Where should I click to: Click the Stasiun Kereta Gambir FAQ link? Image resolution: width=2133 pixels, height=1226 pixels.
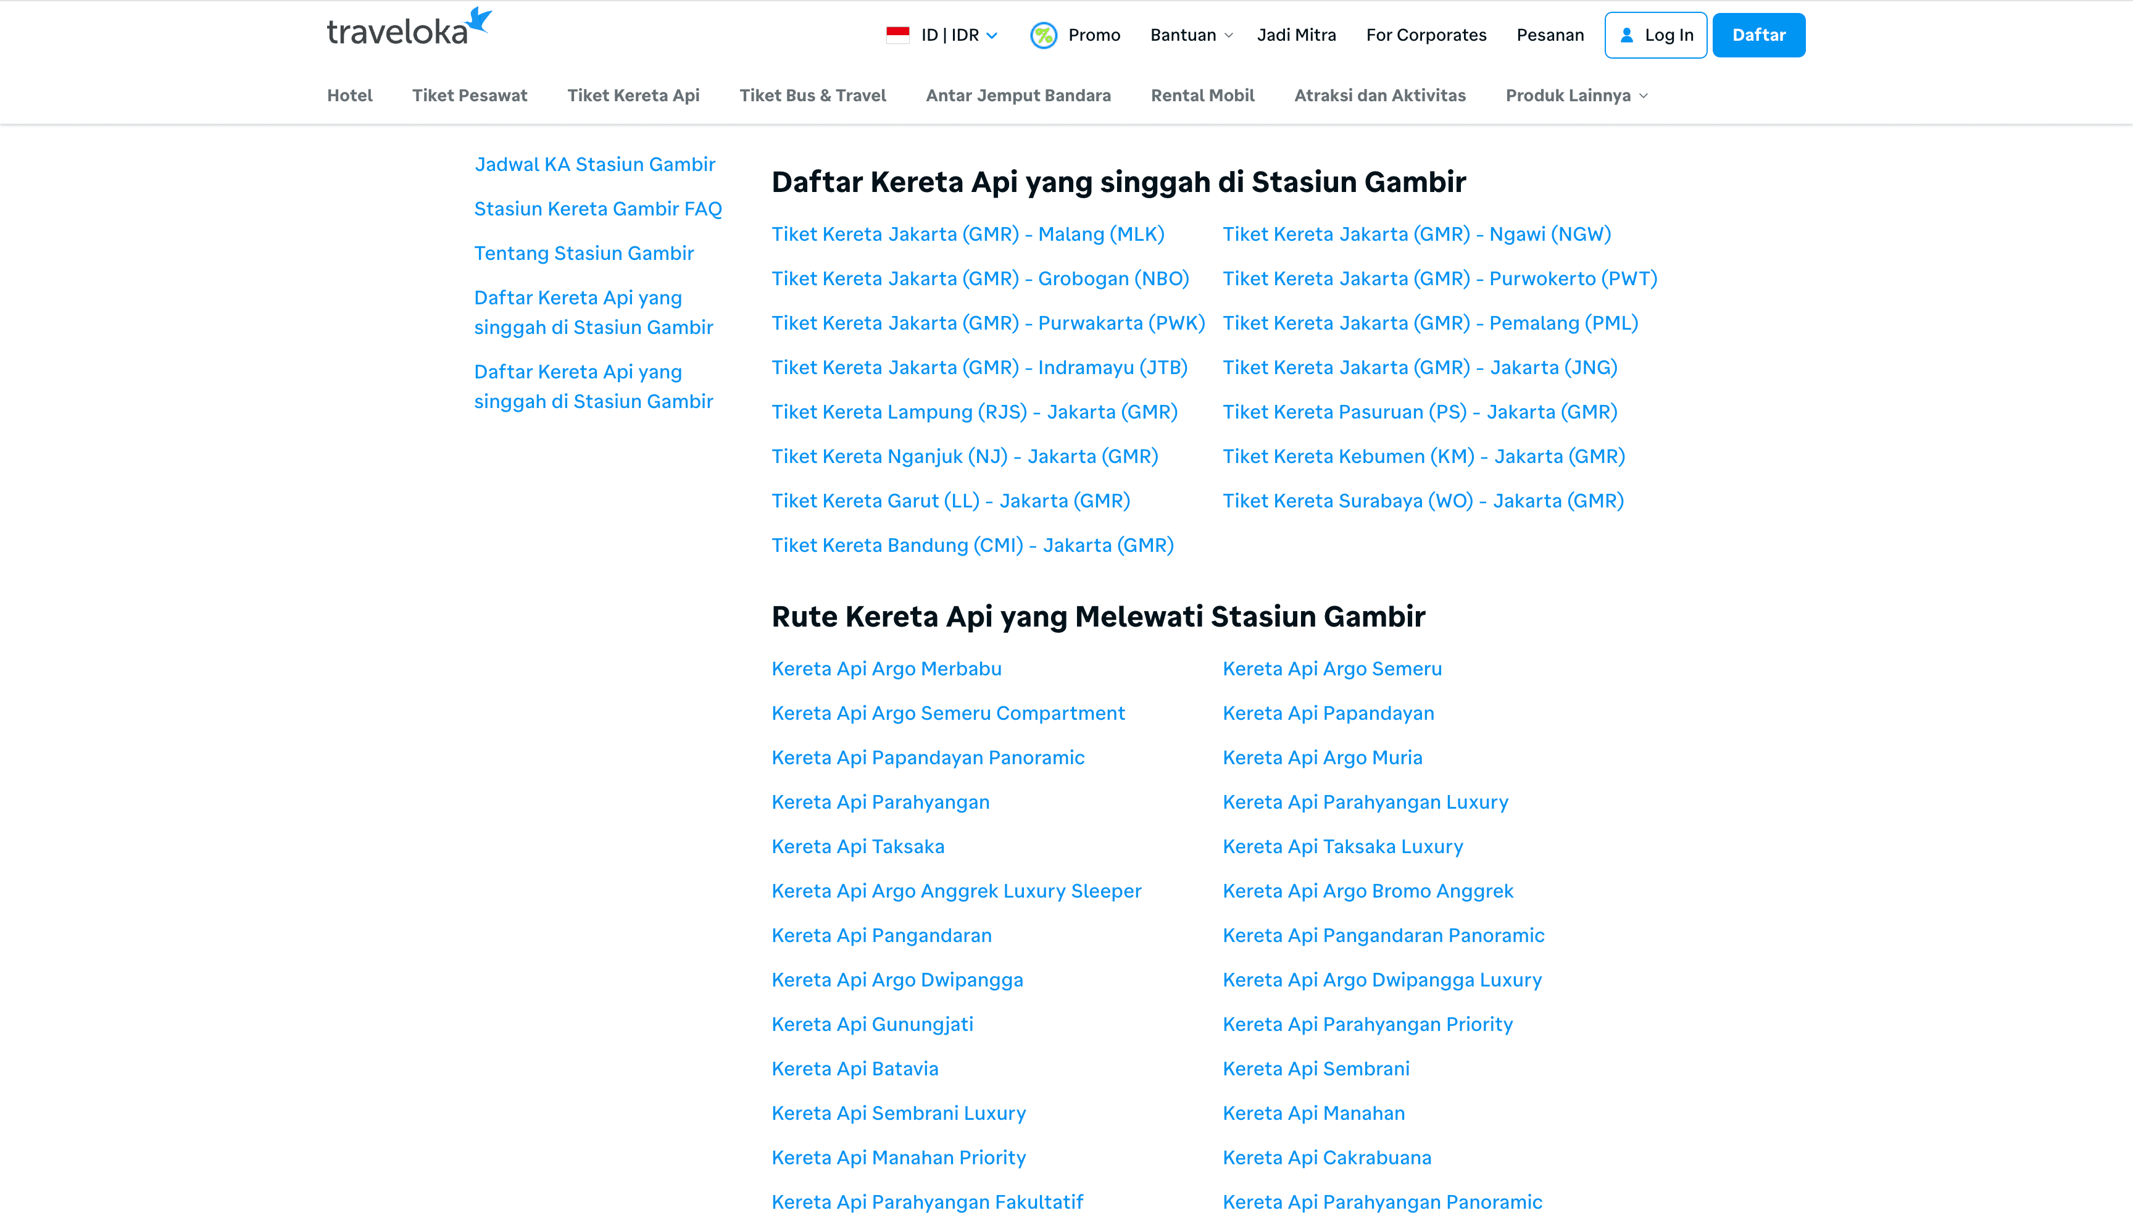click(x=597, y=208)
